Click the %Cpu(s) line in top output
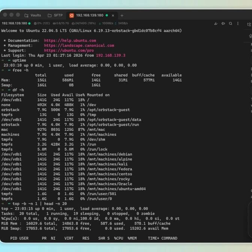This screenshot has width=252, height=252. coord(90,219)
